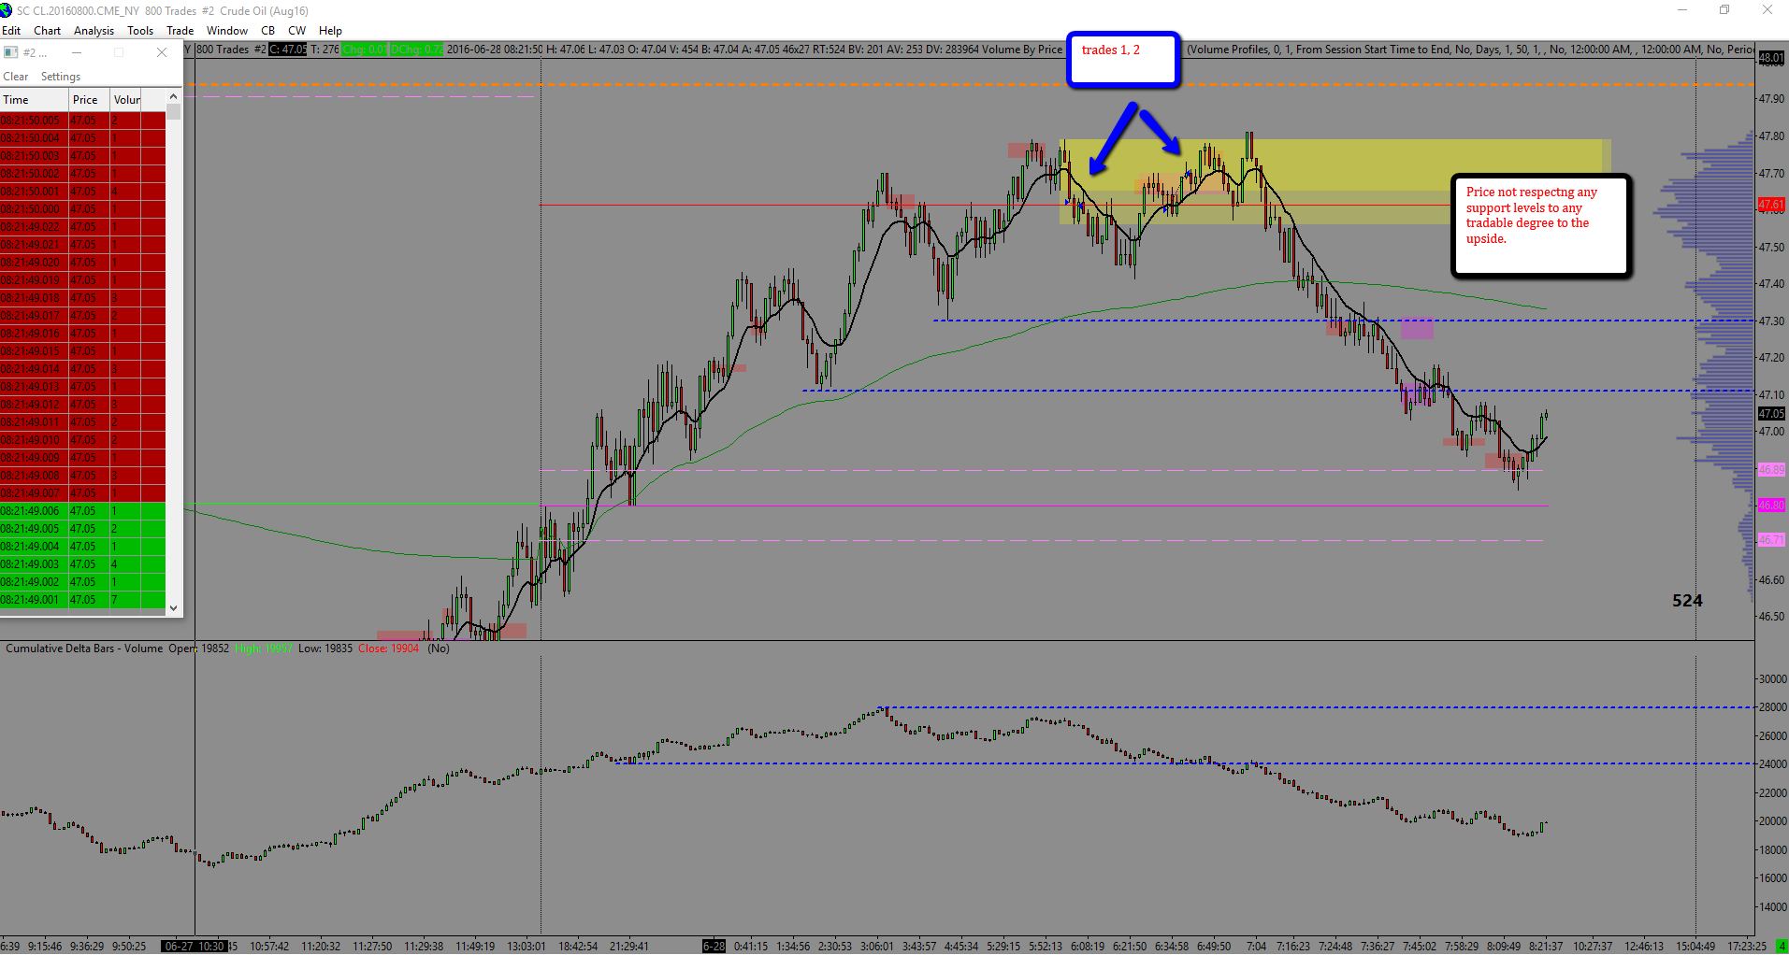Image resolution: width=1789 pixels, height=955 pixels.
Task: Close the #2 Time and Sales window
Action: pos(162,52)
